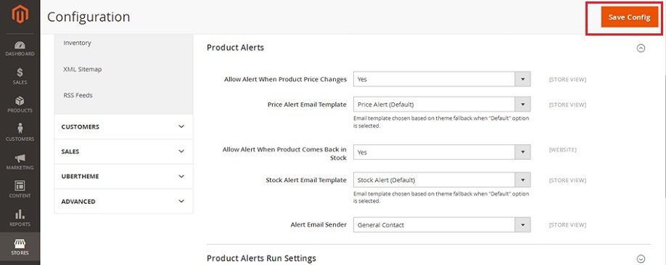
Task: Click the Price Alert Email Template label
Action: [x=307, y=105]
